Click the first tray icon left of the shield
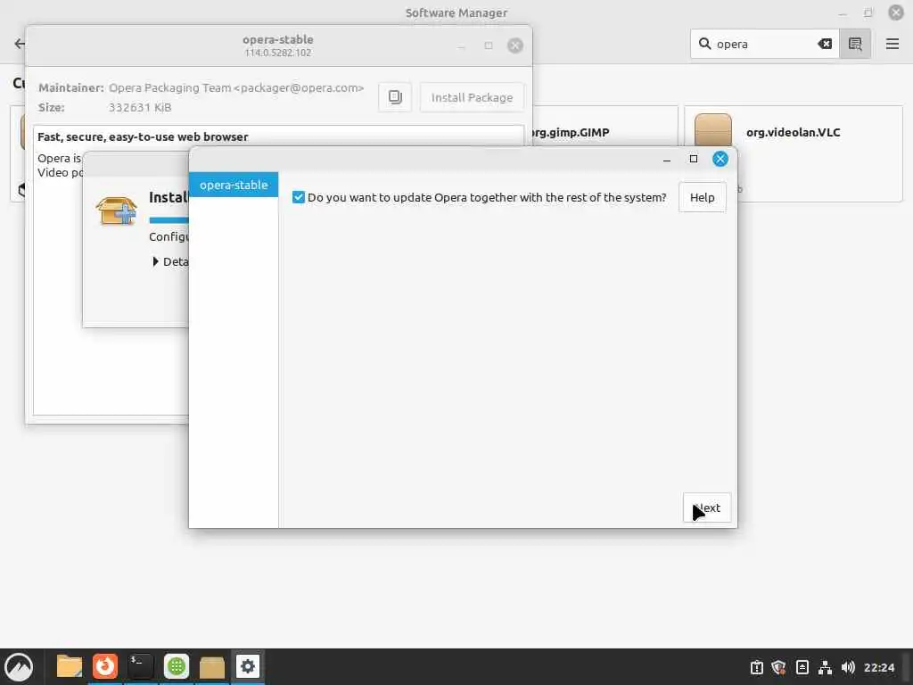Screen dimensions: 913x685 [756, 667]
